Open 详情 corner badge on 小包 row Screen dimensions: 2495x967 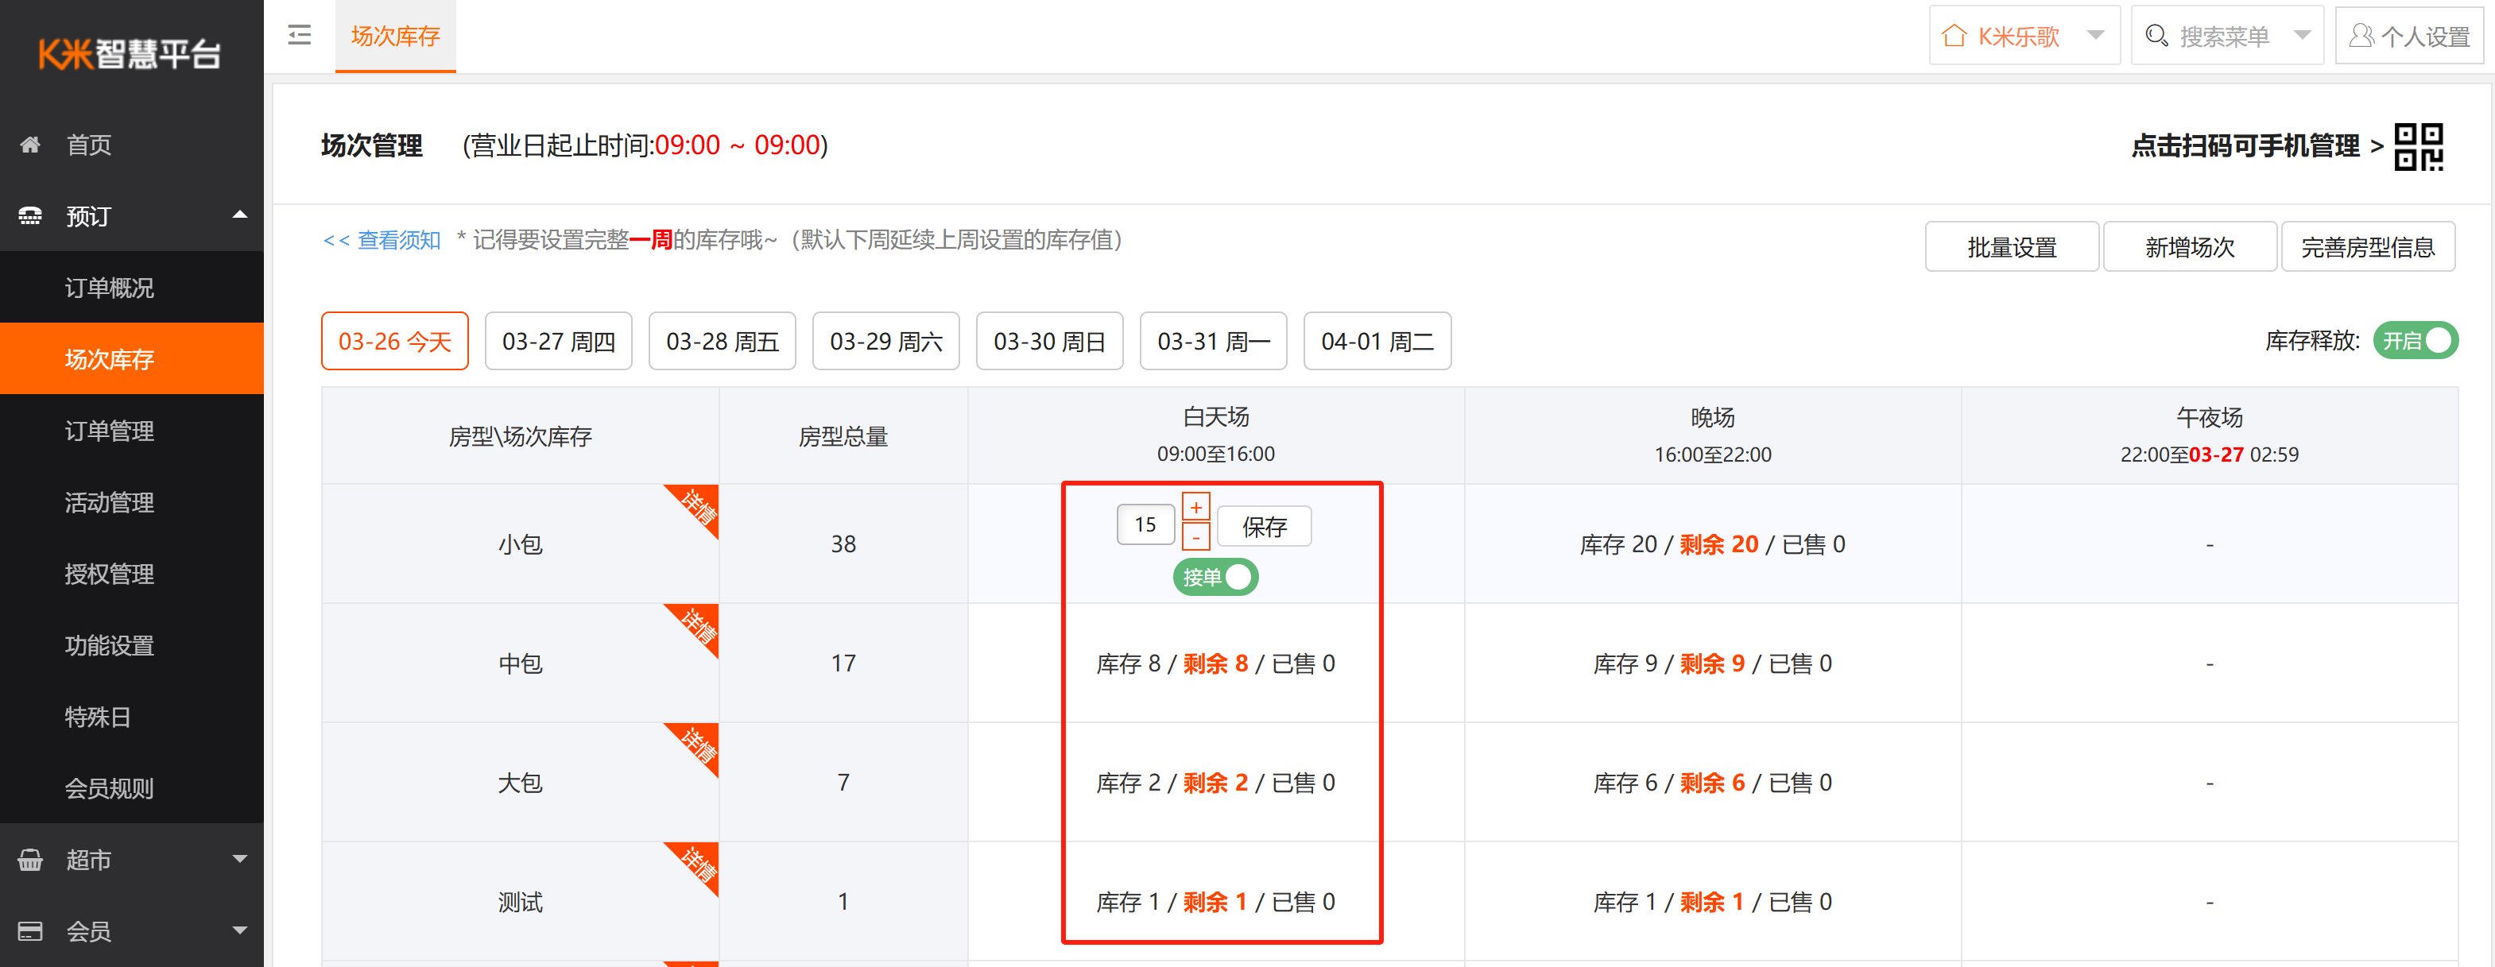(699, 505)
